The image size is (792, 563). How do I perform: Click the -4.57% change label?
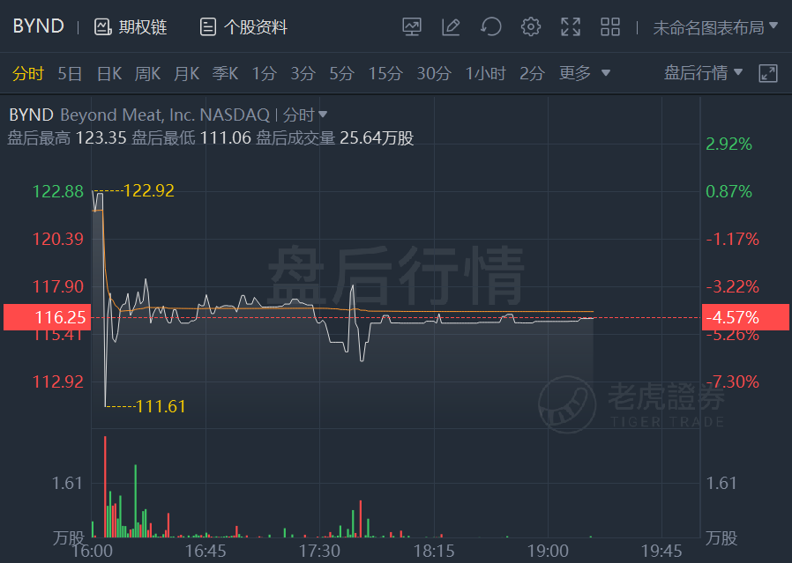[745, 317]
